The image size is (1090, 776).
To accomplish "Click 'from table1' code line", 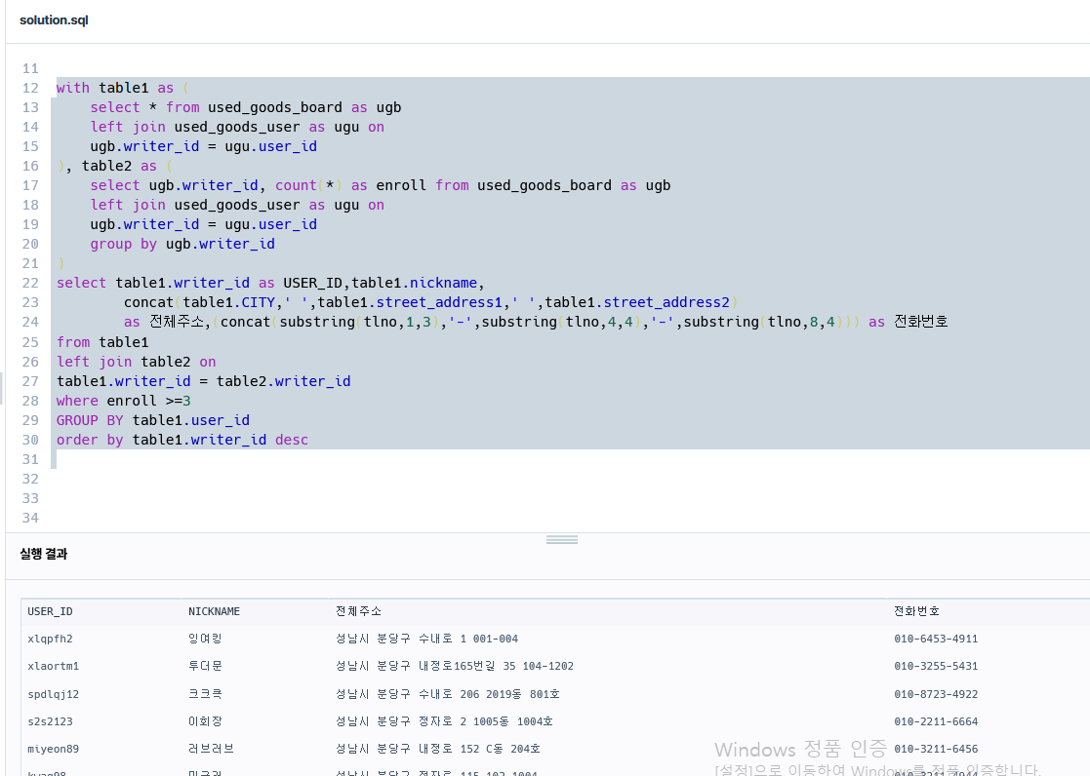I will pyautogui.click(x=102, y=342).
